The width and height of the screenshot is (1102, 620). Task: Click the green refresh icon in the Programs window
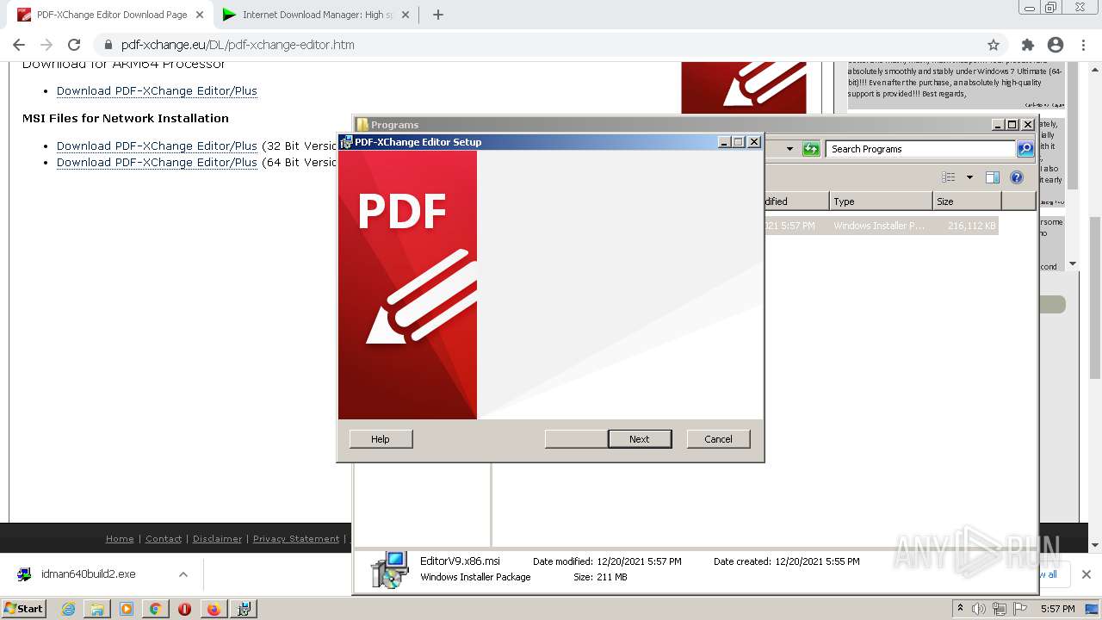pyautogui.click(x=811, y=149)
